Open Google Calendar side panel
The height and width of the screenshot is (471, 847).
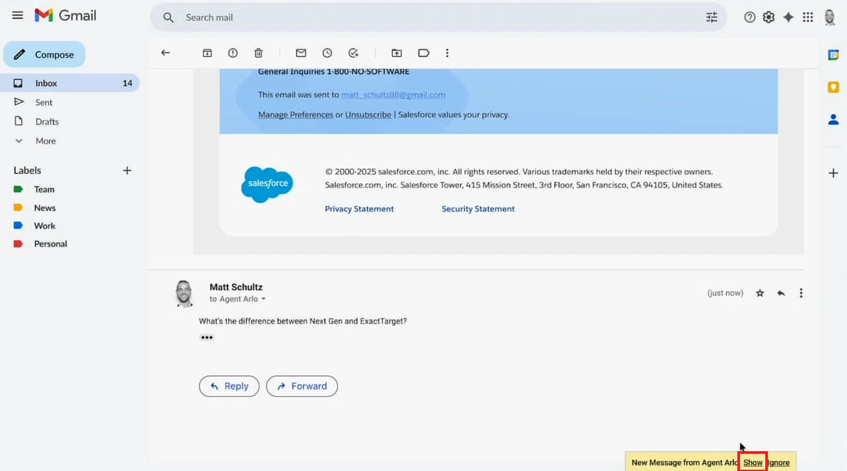834,54
